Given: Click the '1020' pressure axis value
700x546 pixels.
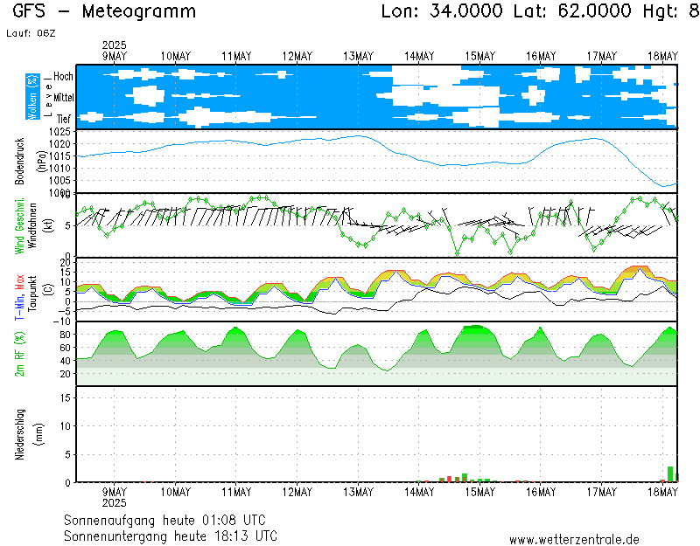Looking at the screenshot, I should coord(59,144).
